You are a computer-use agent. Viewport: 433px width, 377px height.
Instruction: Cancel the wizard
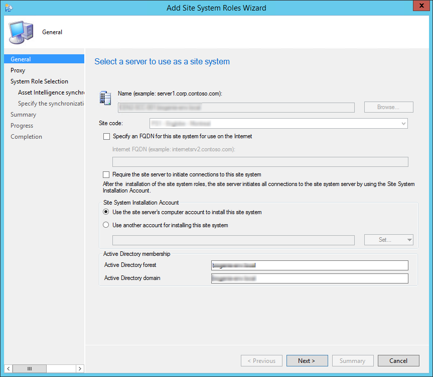click(398, 361)
